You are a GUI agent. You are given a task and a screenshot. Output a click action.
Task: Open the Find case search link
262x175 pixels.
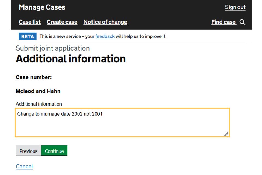(x=223, y=22)
